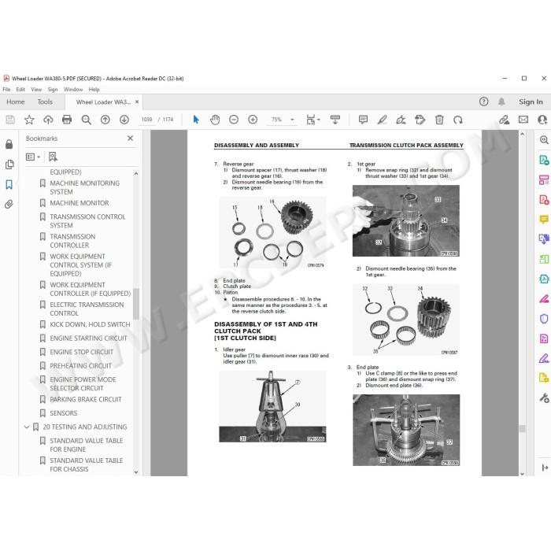Open page thumbnails panel
Viewport: 551px width, 551px height.
click(x=9, y=165)
